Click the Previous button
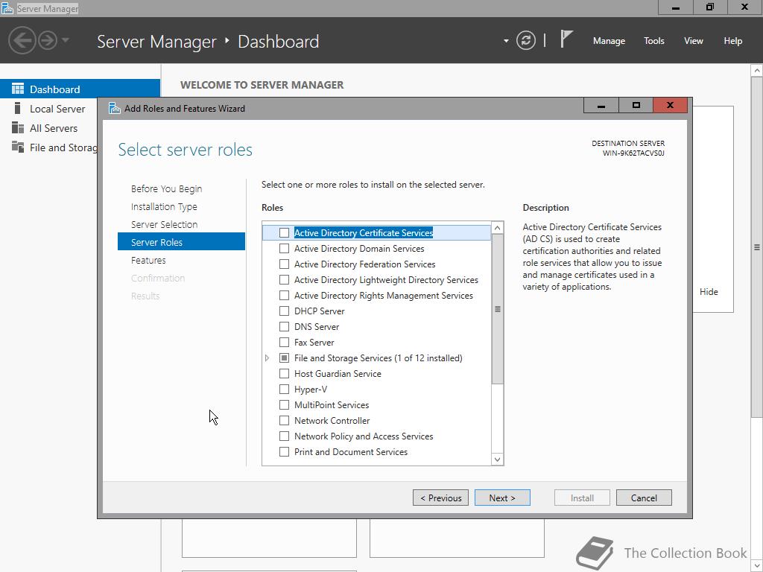 tap(440, 498)
